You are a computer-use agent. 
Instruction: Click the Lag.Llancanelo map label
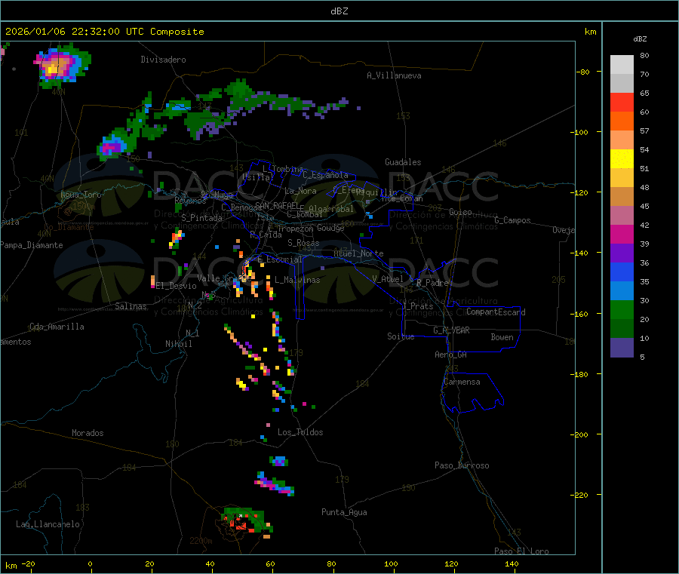pos(48,524)
